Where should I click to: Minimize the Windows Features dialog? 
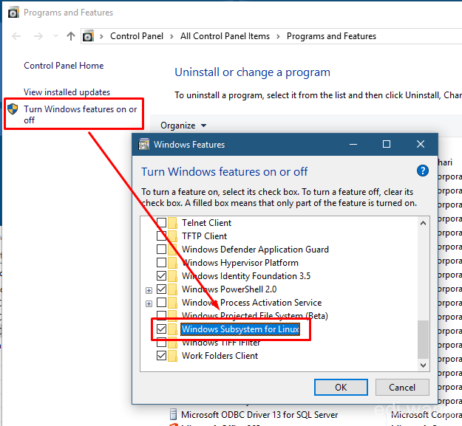coord(353,144)
